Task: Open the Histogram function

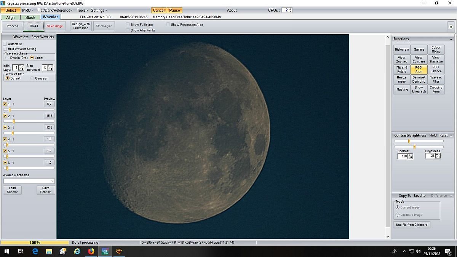Action: [402, 49]
